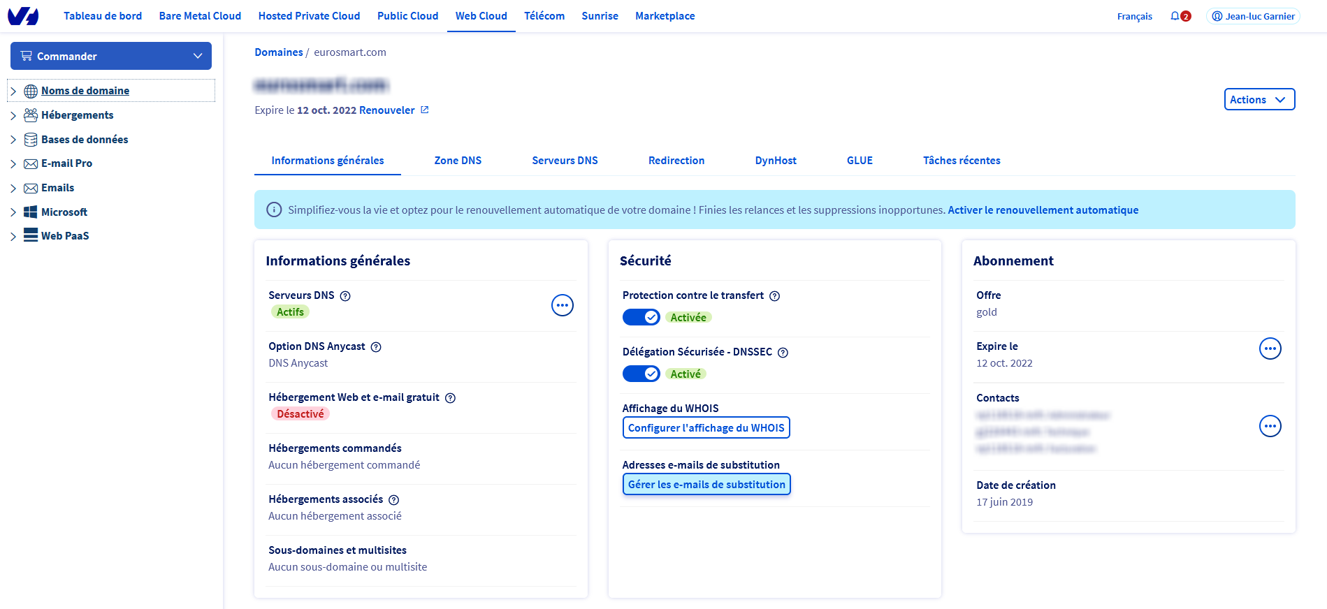Expand the Hébergements tree section
This screenshot has width=1327, height=609.
click(x=13, y=115)
